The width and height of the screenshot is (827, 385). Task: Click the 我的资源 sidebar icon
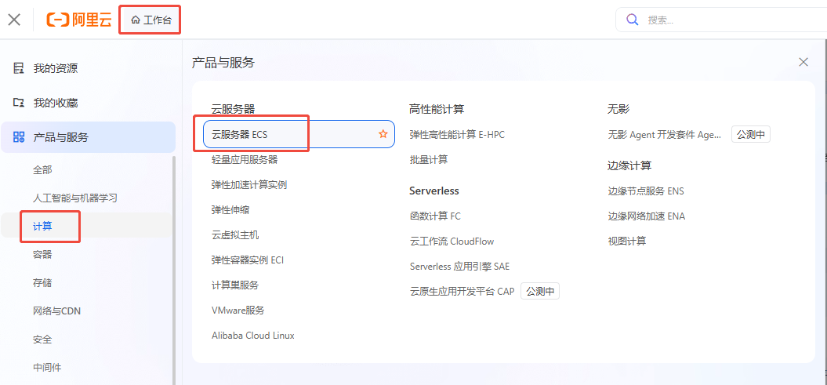[19, 68]
